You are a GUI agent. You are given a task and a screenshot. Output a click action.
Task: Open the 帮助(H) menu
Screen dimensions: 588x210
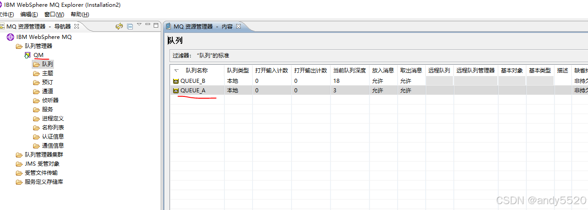click(x=80, y=14)
